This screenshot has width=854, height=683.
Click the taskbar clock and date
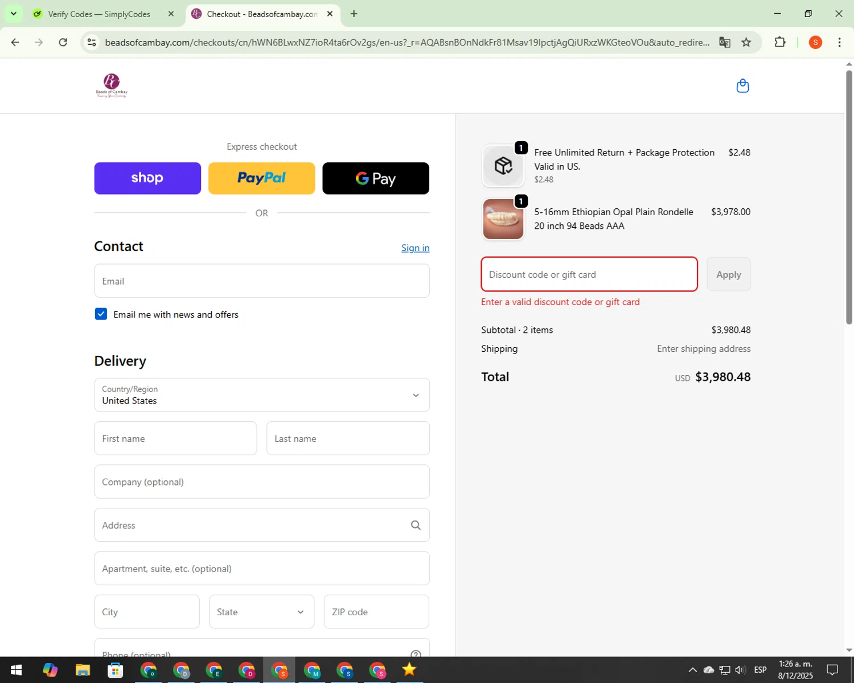[x=795, y=670]
